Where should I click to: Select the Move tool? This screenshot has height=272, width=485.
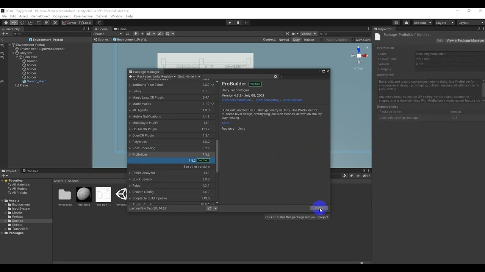pos(14,23)
